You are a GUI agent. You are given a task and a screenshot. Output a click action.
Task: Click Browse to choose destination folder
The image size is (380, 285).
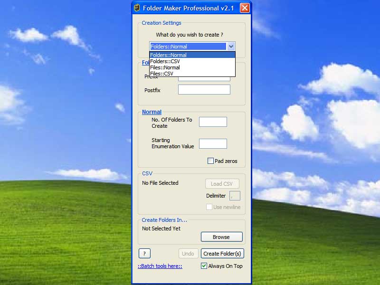[221, 237]
